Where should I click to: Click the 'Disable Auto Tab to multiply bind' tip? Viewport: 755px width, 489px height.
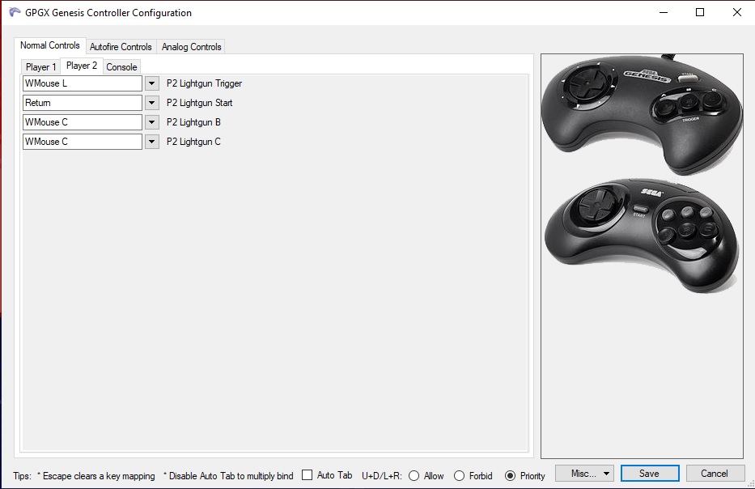coord(228,476)
